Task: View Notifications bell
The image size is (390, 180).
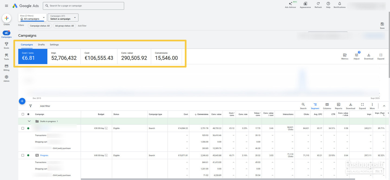Action: 340,5
